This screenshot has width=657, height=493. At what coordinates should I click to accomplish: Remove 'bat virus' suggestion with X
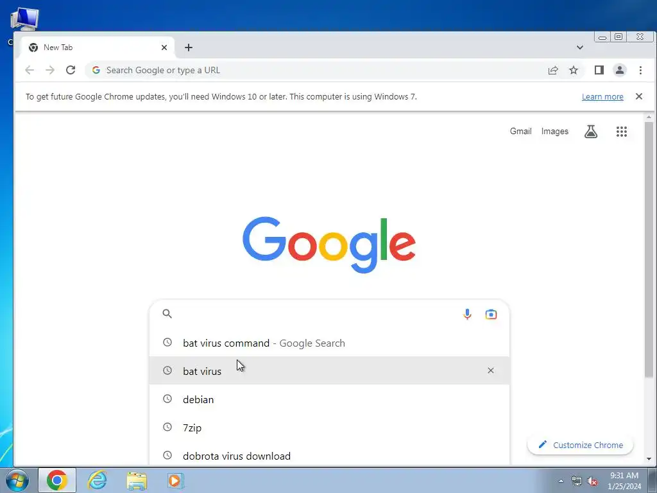click(x=491, y=370)
